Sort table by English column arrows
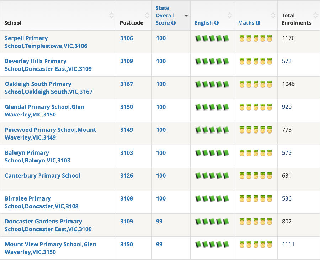The height and width of the screenshot is (260, 320). [x=230, y=15]
